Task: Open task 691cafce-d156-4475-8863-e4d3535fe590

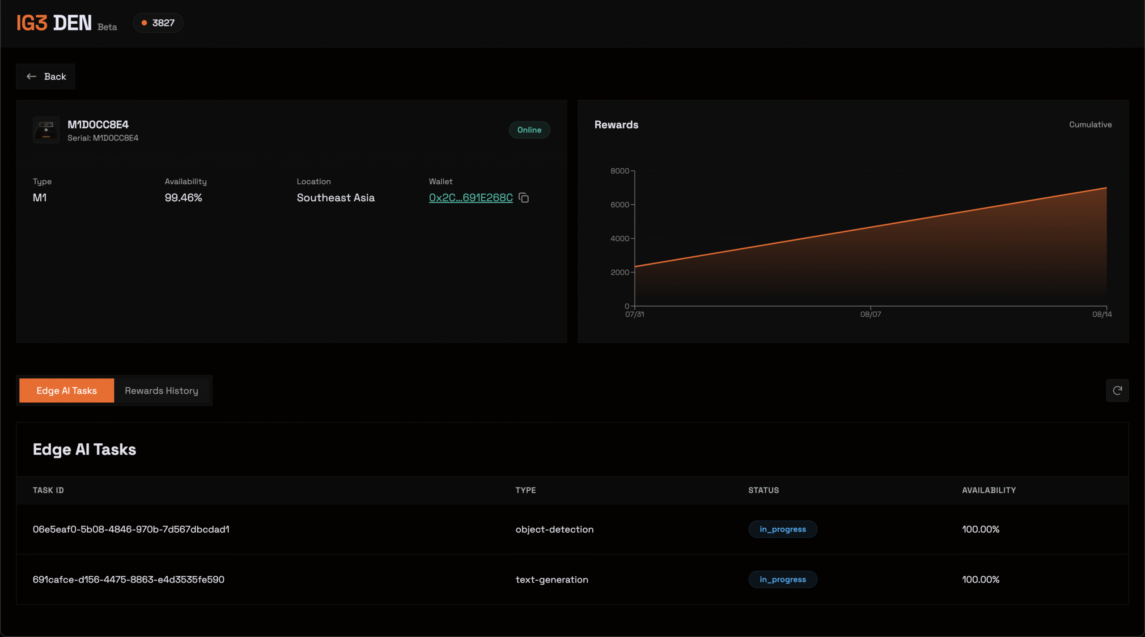Action: point(128,579)
